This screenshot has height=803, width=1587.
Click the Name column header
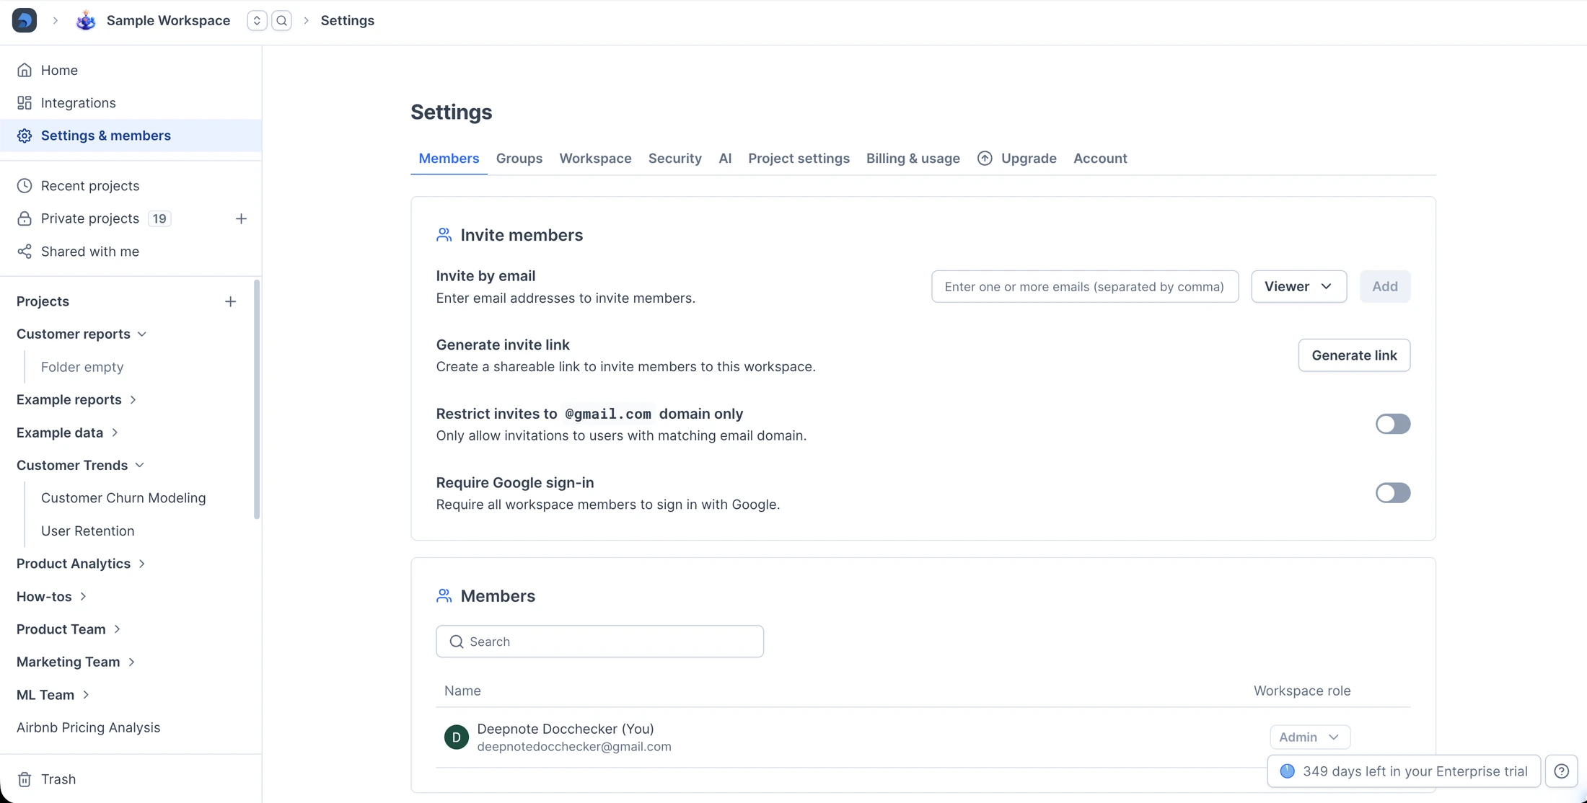[462, 691]
